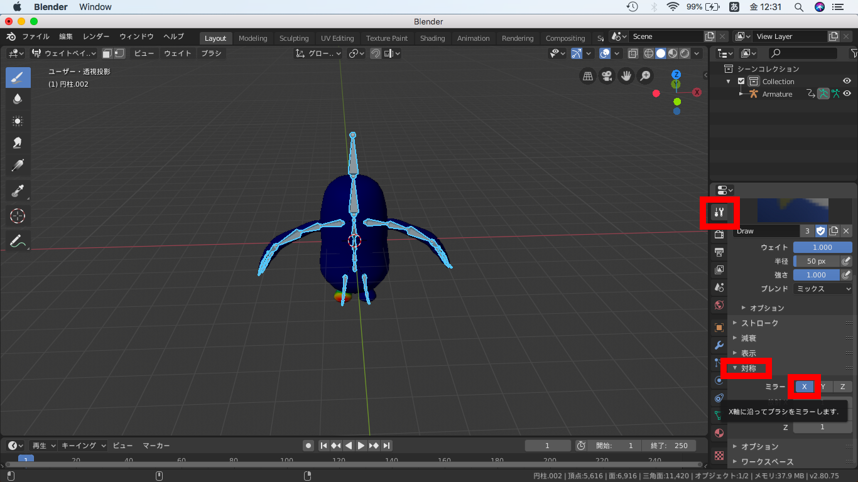Image resolution: width=858 pixels, height=482 pixels.
Task: Select the Smear brush tool
Action: [x=18, y=143]
